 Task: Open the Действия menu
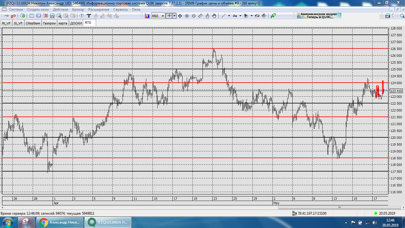pyautogui.click(x=60, y=10)
